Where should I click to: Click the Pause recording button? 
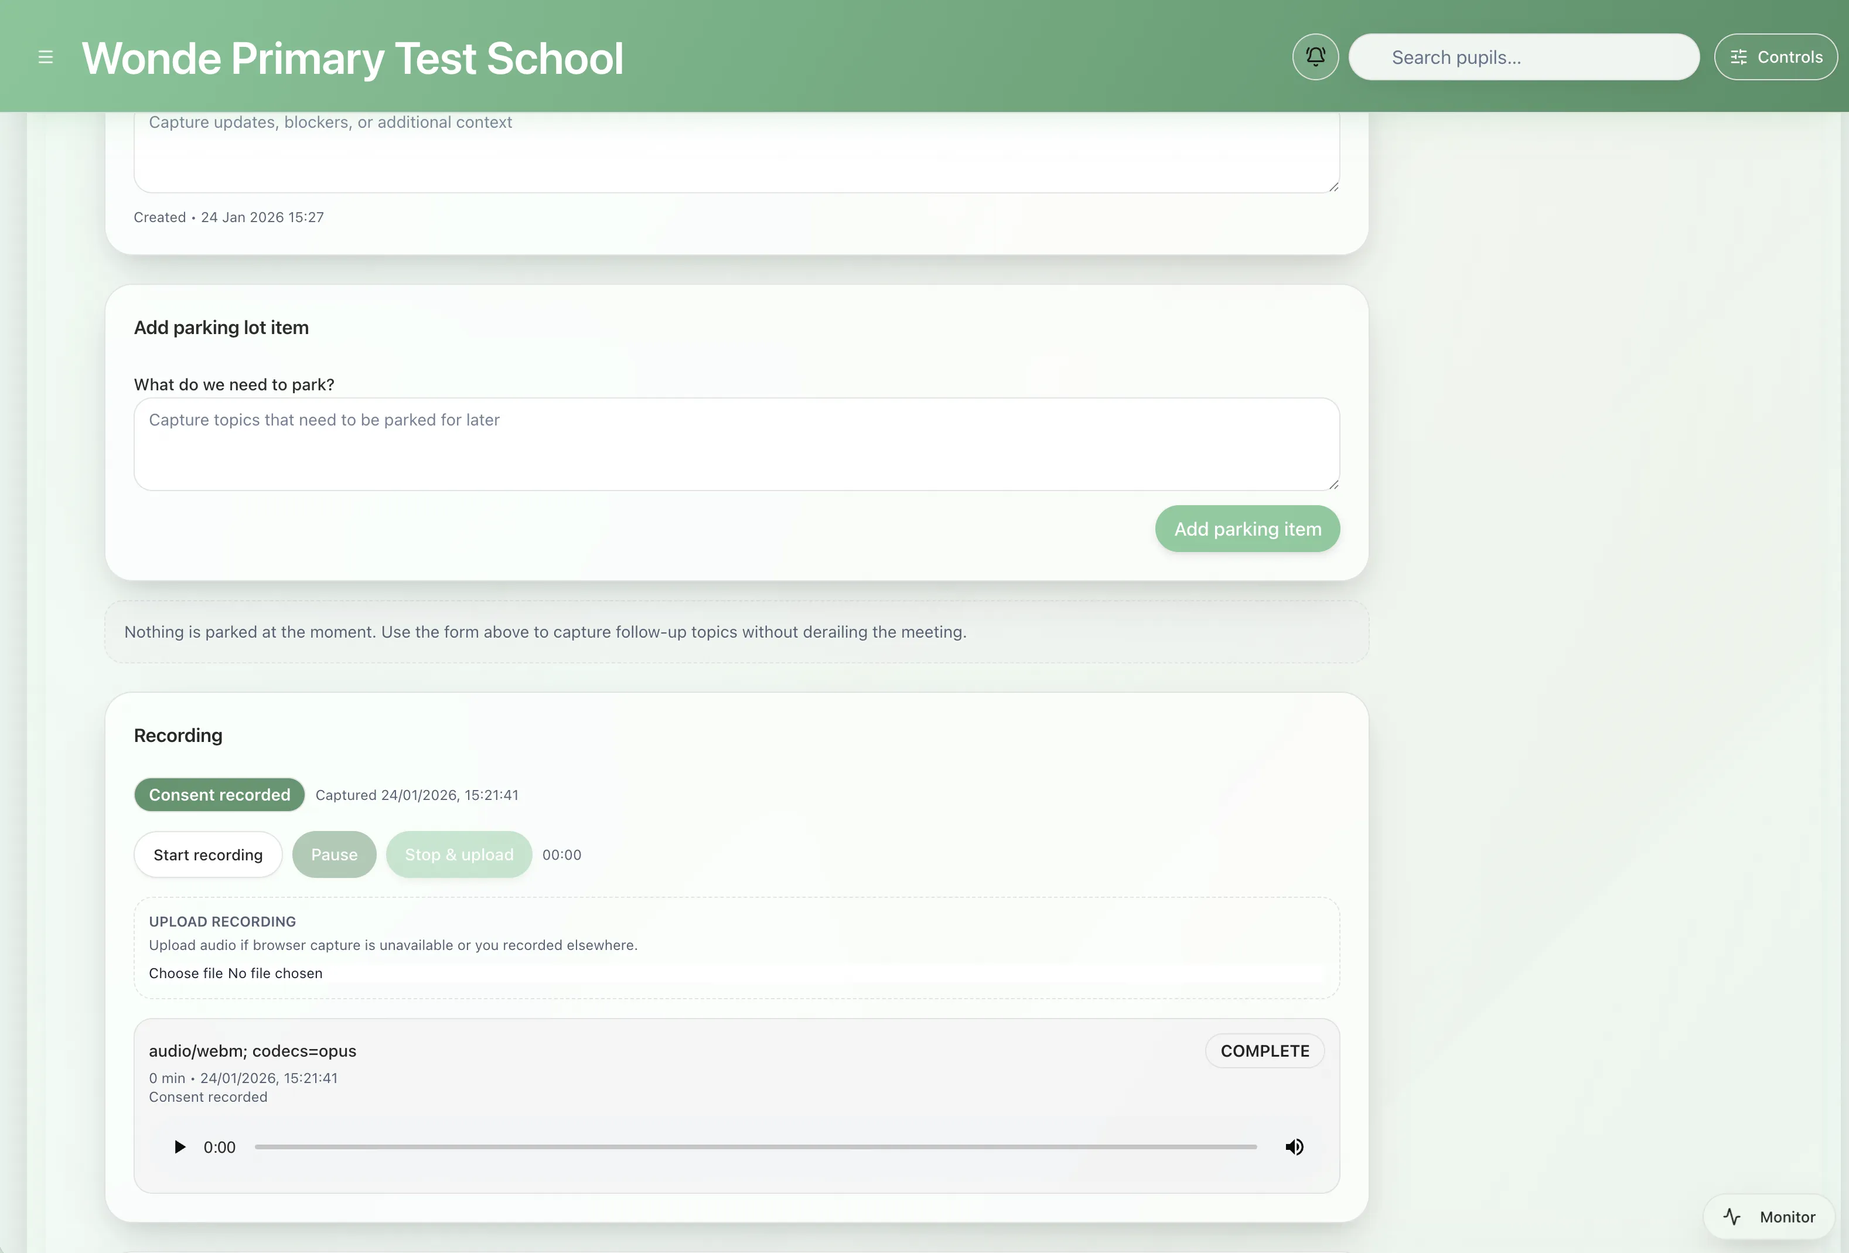[x=334, y=854]
